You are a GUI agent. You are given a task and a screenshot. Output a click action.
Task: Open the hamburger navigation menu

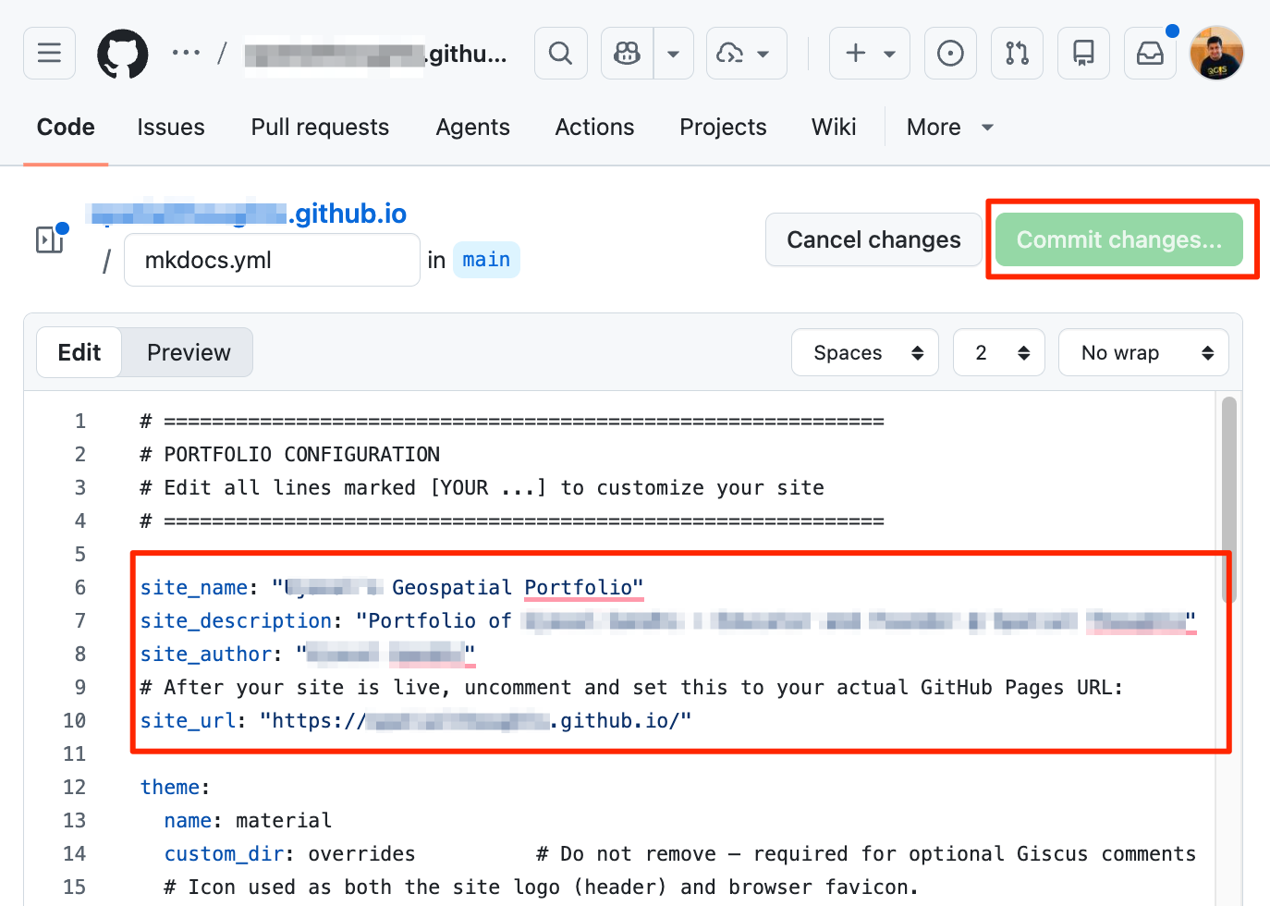pyautogui.click(x=49, y=53)
